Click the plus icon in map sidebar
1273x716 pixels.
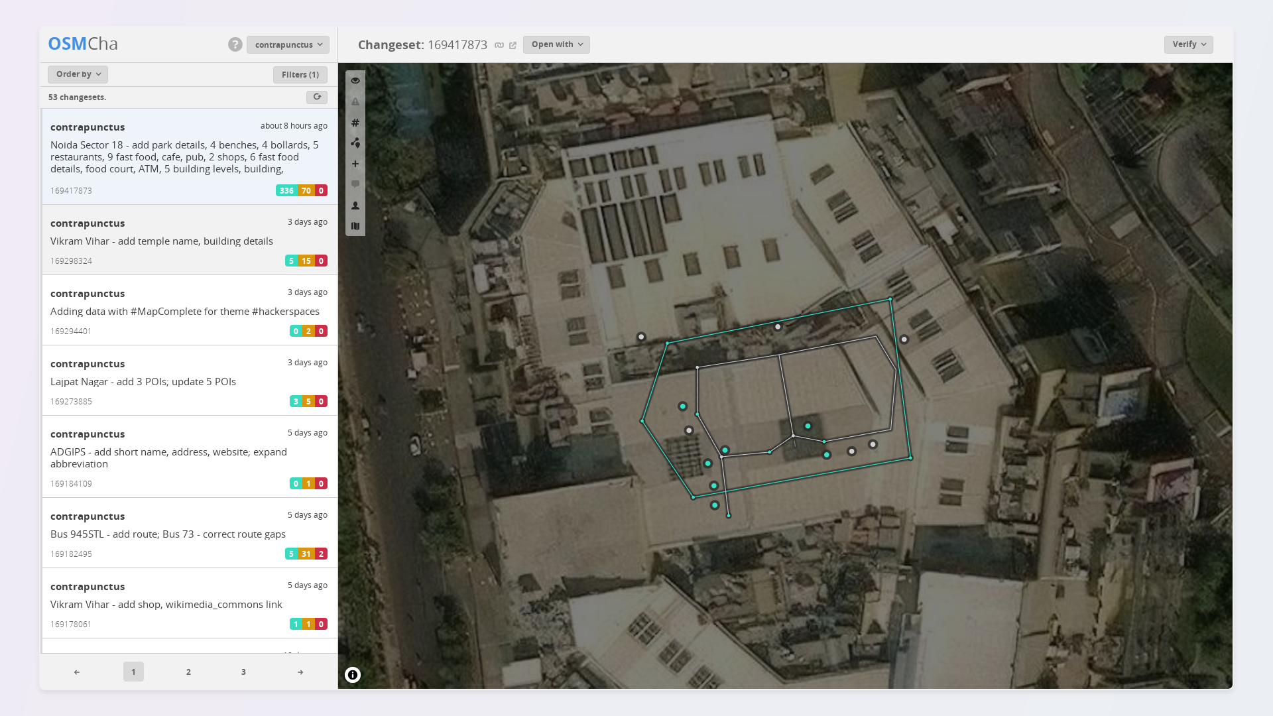click(x=355, y=164)
